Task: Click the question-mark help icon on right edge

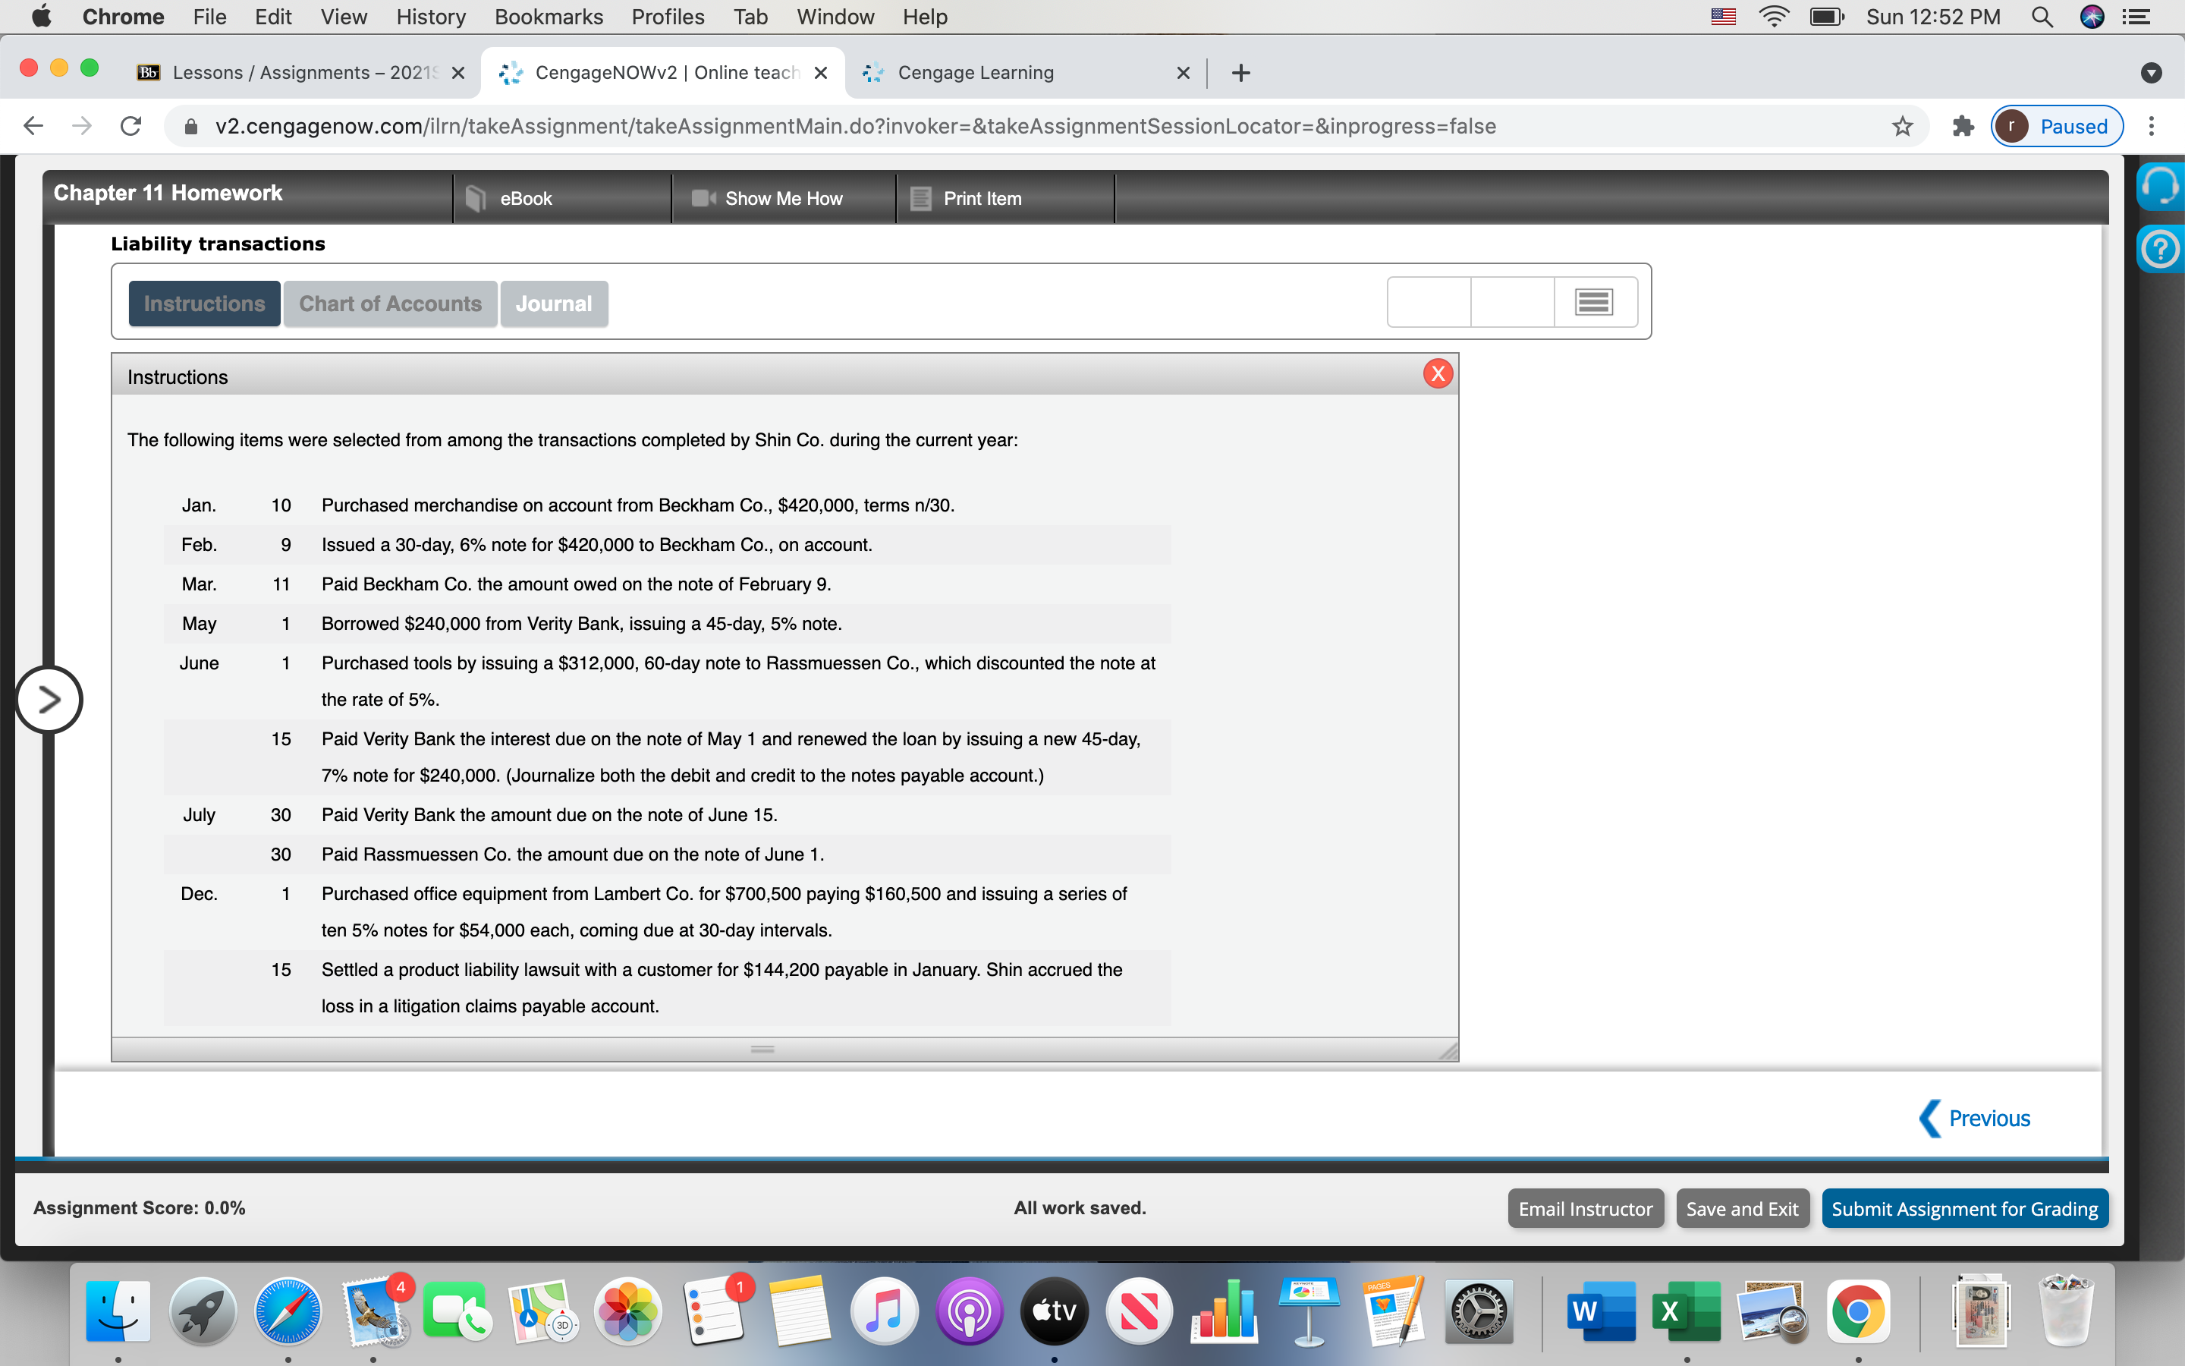Action: coord(2162,248)
